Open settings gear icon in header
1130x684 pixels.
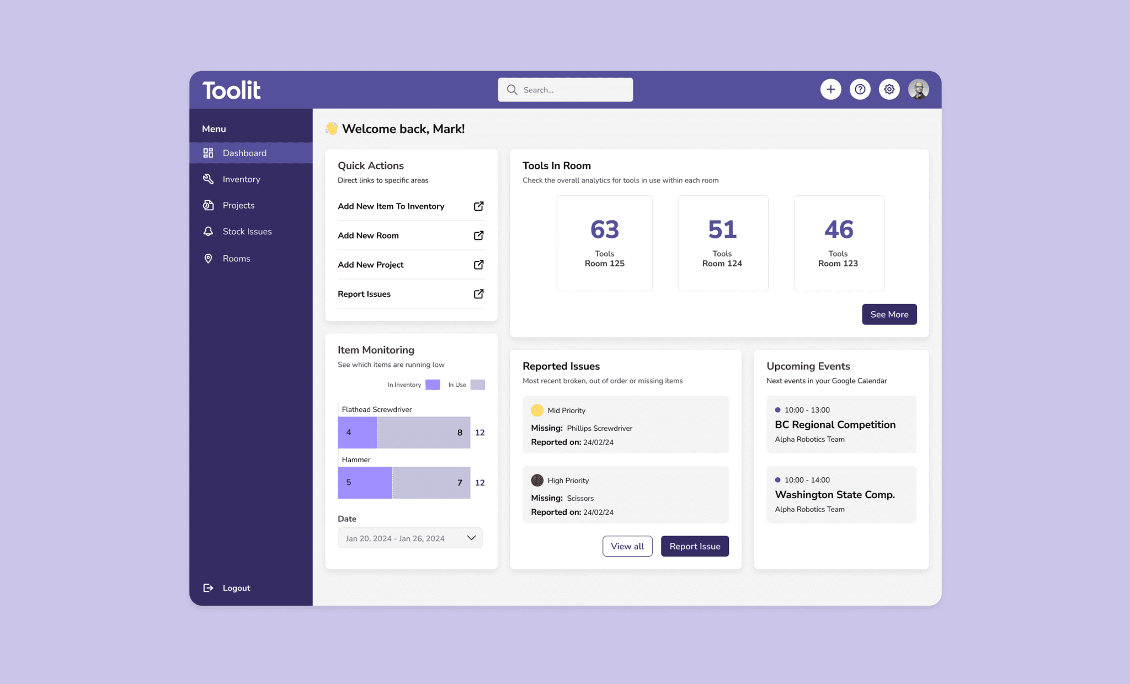pos(889,89)
